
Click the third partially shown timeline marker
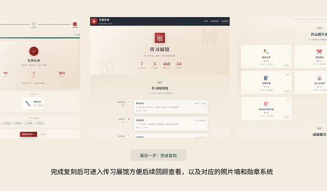click(129, 136)
